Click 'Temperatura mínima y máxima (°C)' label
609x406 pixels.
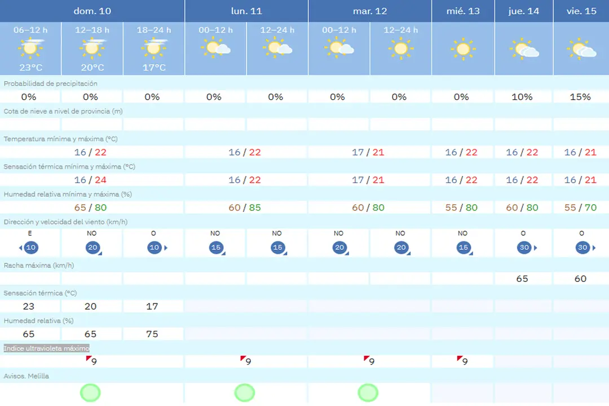[60, 139]
